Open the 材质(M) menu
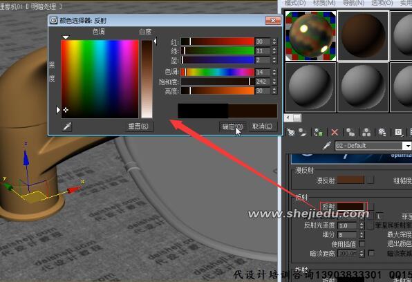The width and height of the screenshot is (412, 282). pos(324,3)
